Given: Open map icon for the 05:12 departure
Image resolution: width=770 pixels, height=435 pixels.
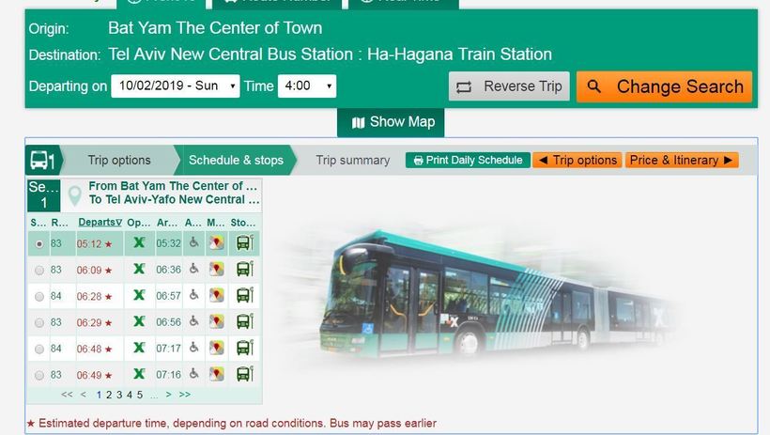Looking at the screenshot, I should [x=217, y=243].
